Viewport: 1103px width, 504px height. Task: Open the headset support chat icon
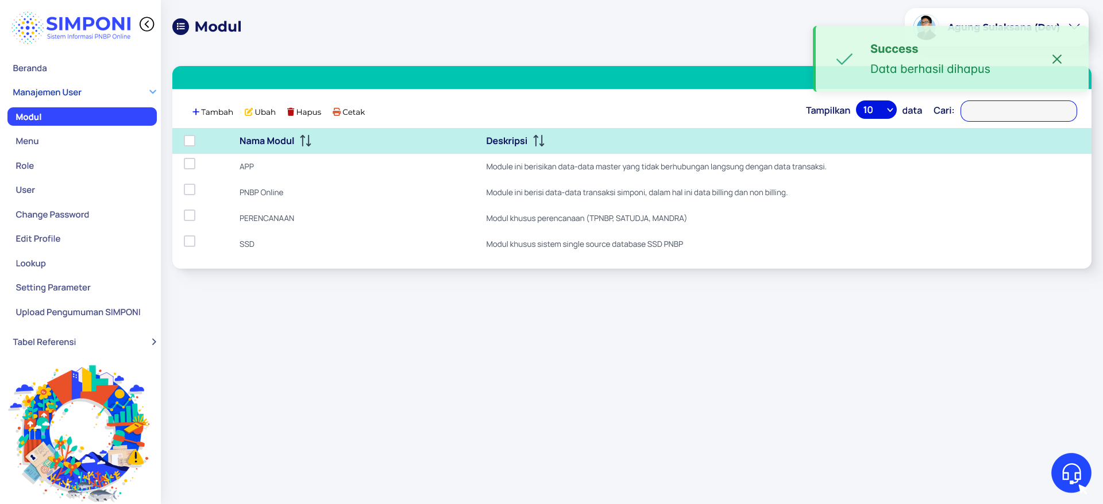pyautogui.click(x=1071, y=473)
